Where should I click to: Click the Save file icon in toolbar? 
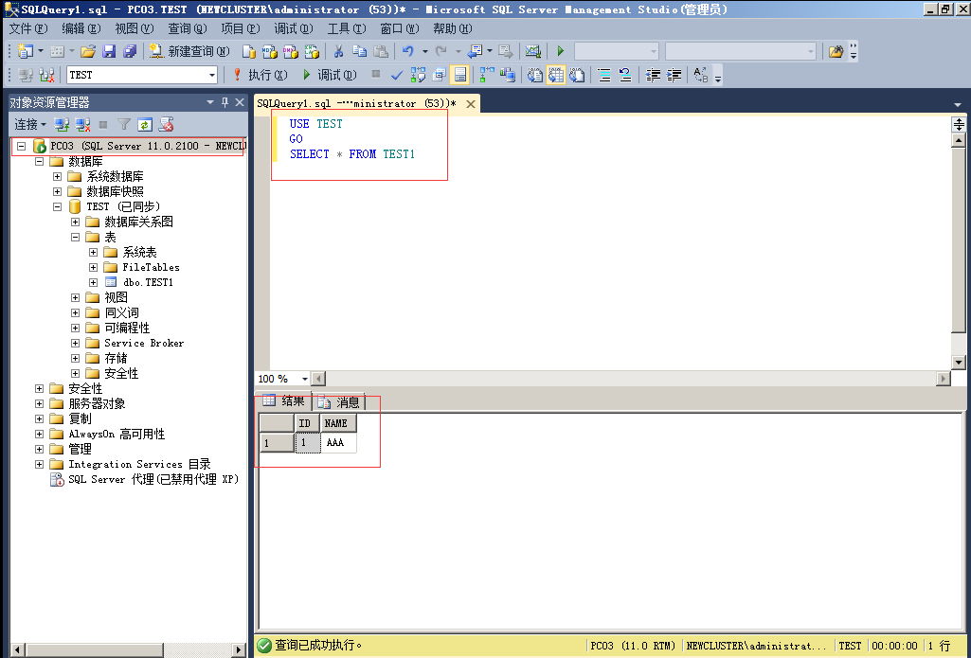click(x=109, y=51)
